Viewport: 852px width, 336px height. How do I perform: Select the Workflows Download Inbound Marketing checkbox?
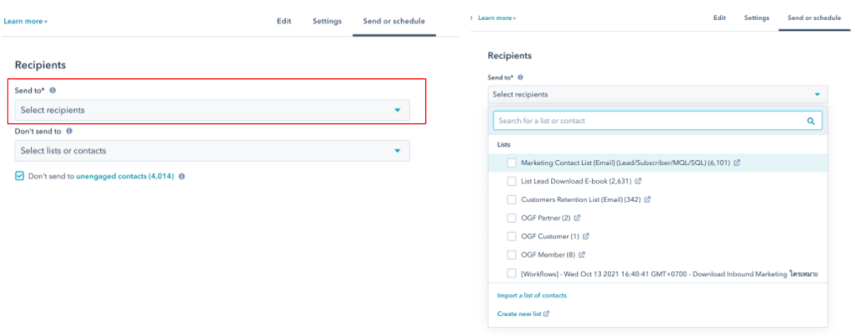point(511,273)
